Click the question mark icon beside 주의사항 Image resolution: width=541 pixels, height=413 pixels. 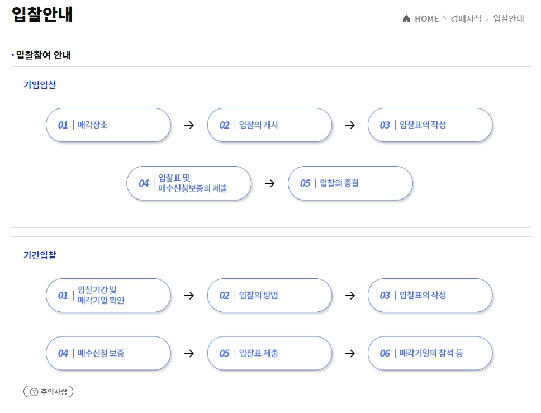pos(34,392)
